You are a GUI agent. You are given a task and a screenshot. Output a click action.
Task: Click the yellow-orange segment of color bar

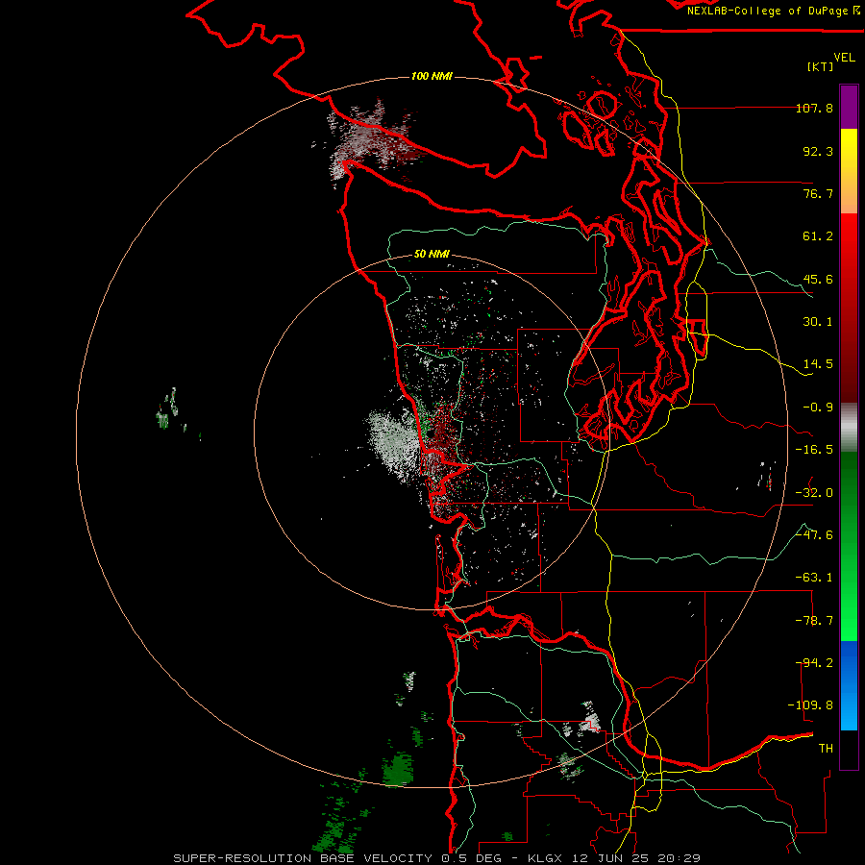tap(849, 171)
